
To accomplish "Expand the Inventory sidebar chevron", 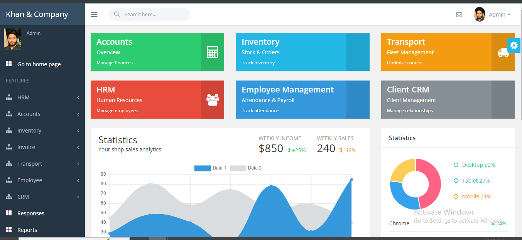I will (78, 131).
